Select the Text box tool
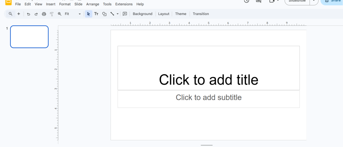Screen dimensions: 343x147 [96, 14]
